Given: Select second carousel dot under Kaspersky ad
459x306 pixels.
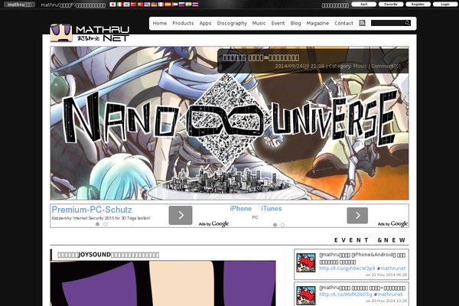Looking at the screenshot, I should (105, 224).
